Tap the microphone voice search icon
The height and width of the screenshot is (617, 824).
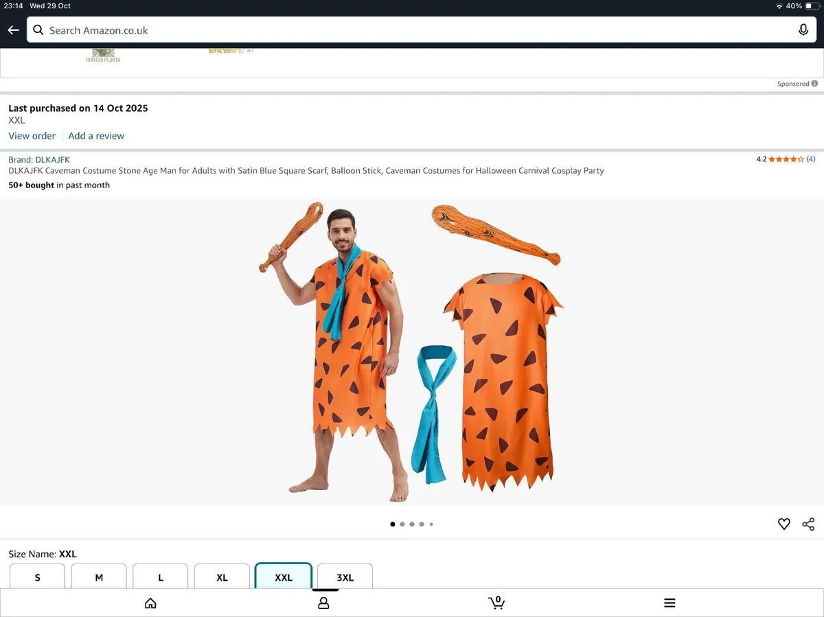(x=803, y=30)
